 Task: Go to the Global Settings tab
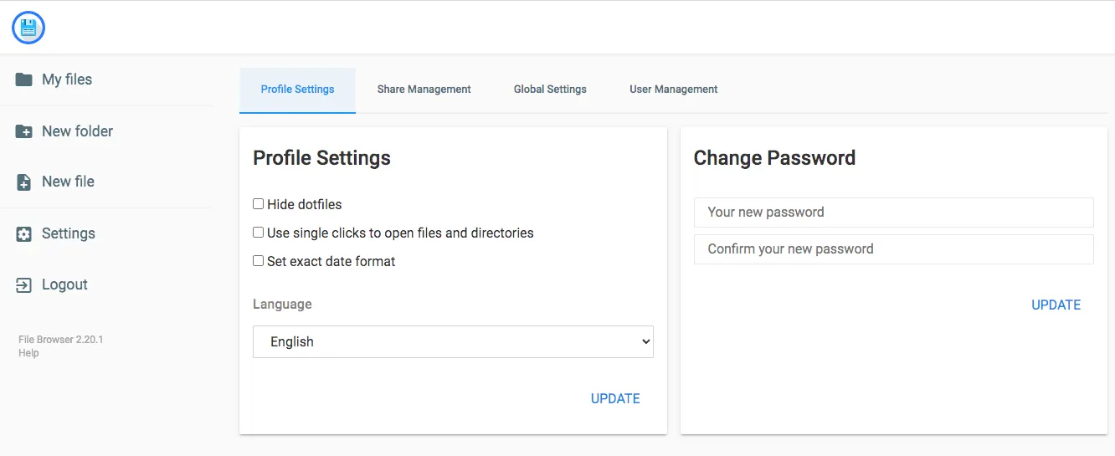pyautogui.click(x=550, y=90)
